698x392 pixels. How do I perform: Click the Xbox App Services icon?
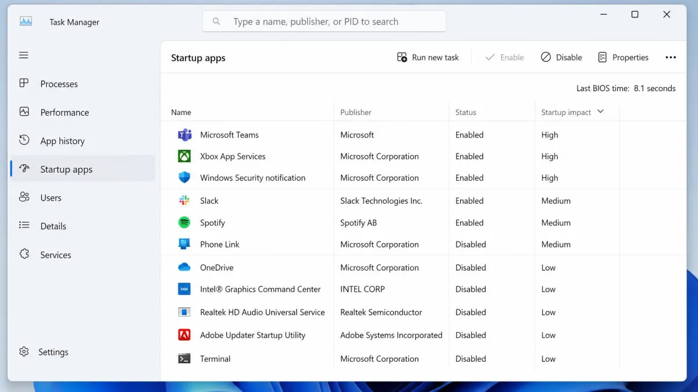point(184,156)
